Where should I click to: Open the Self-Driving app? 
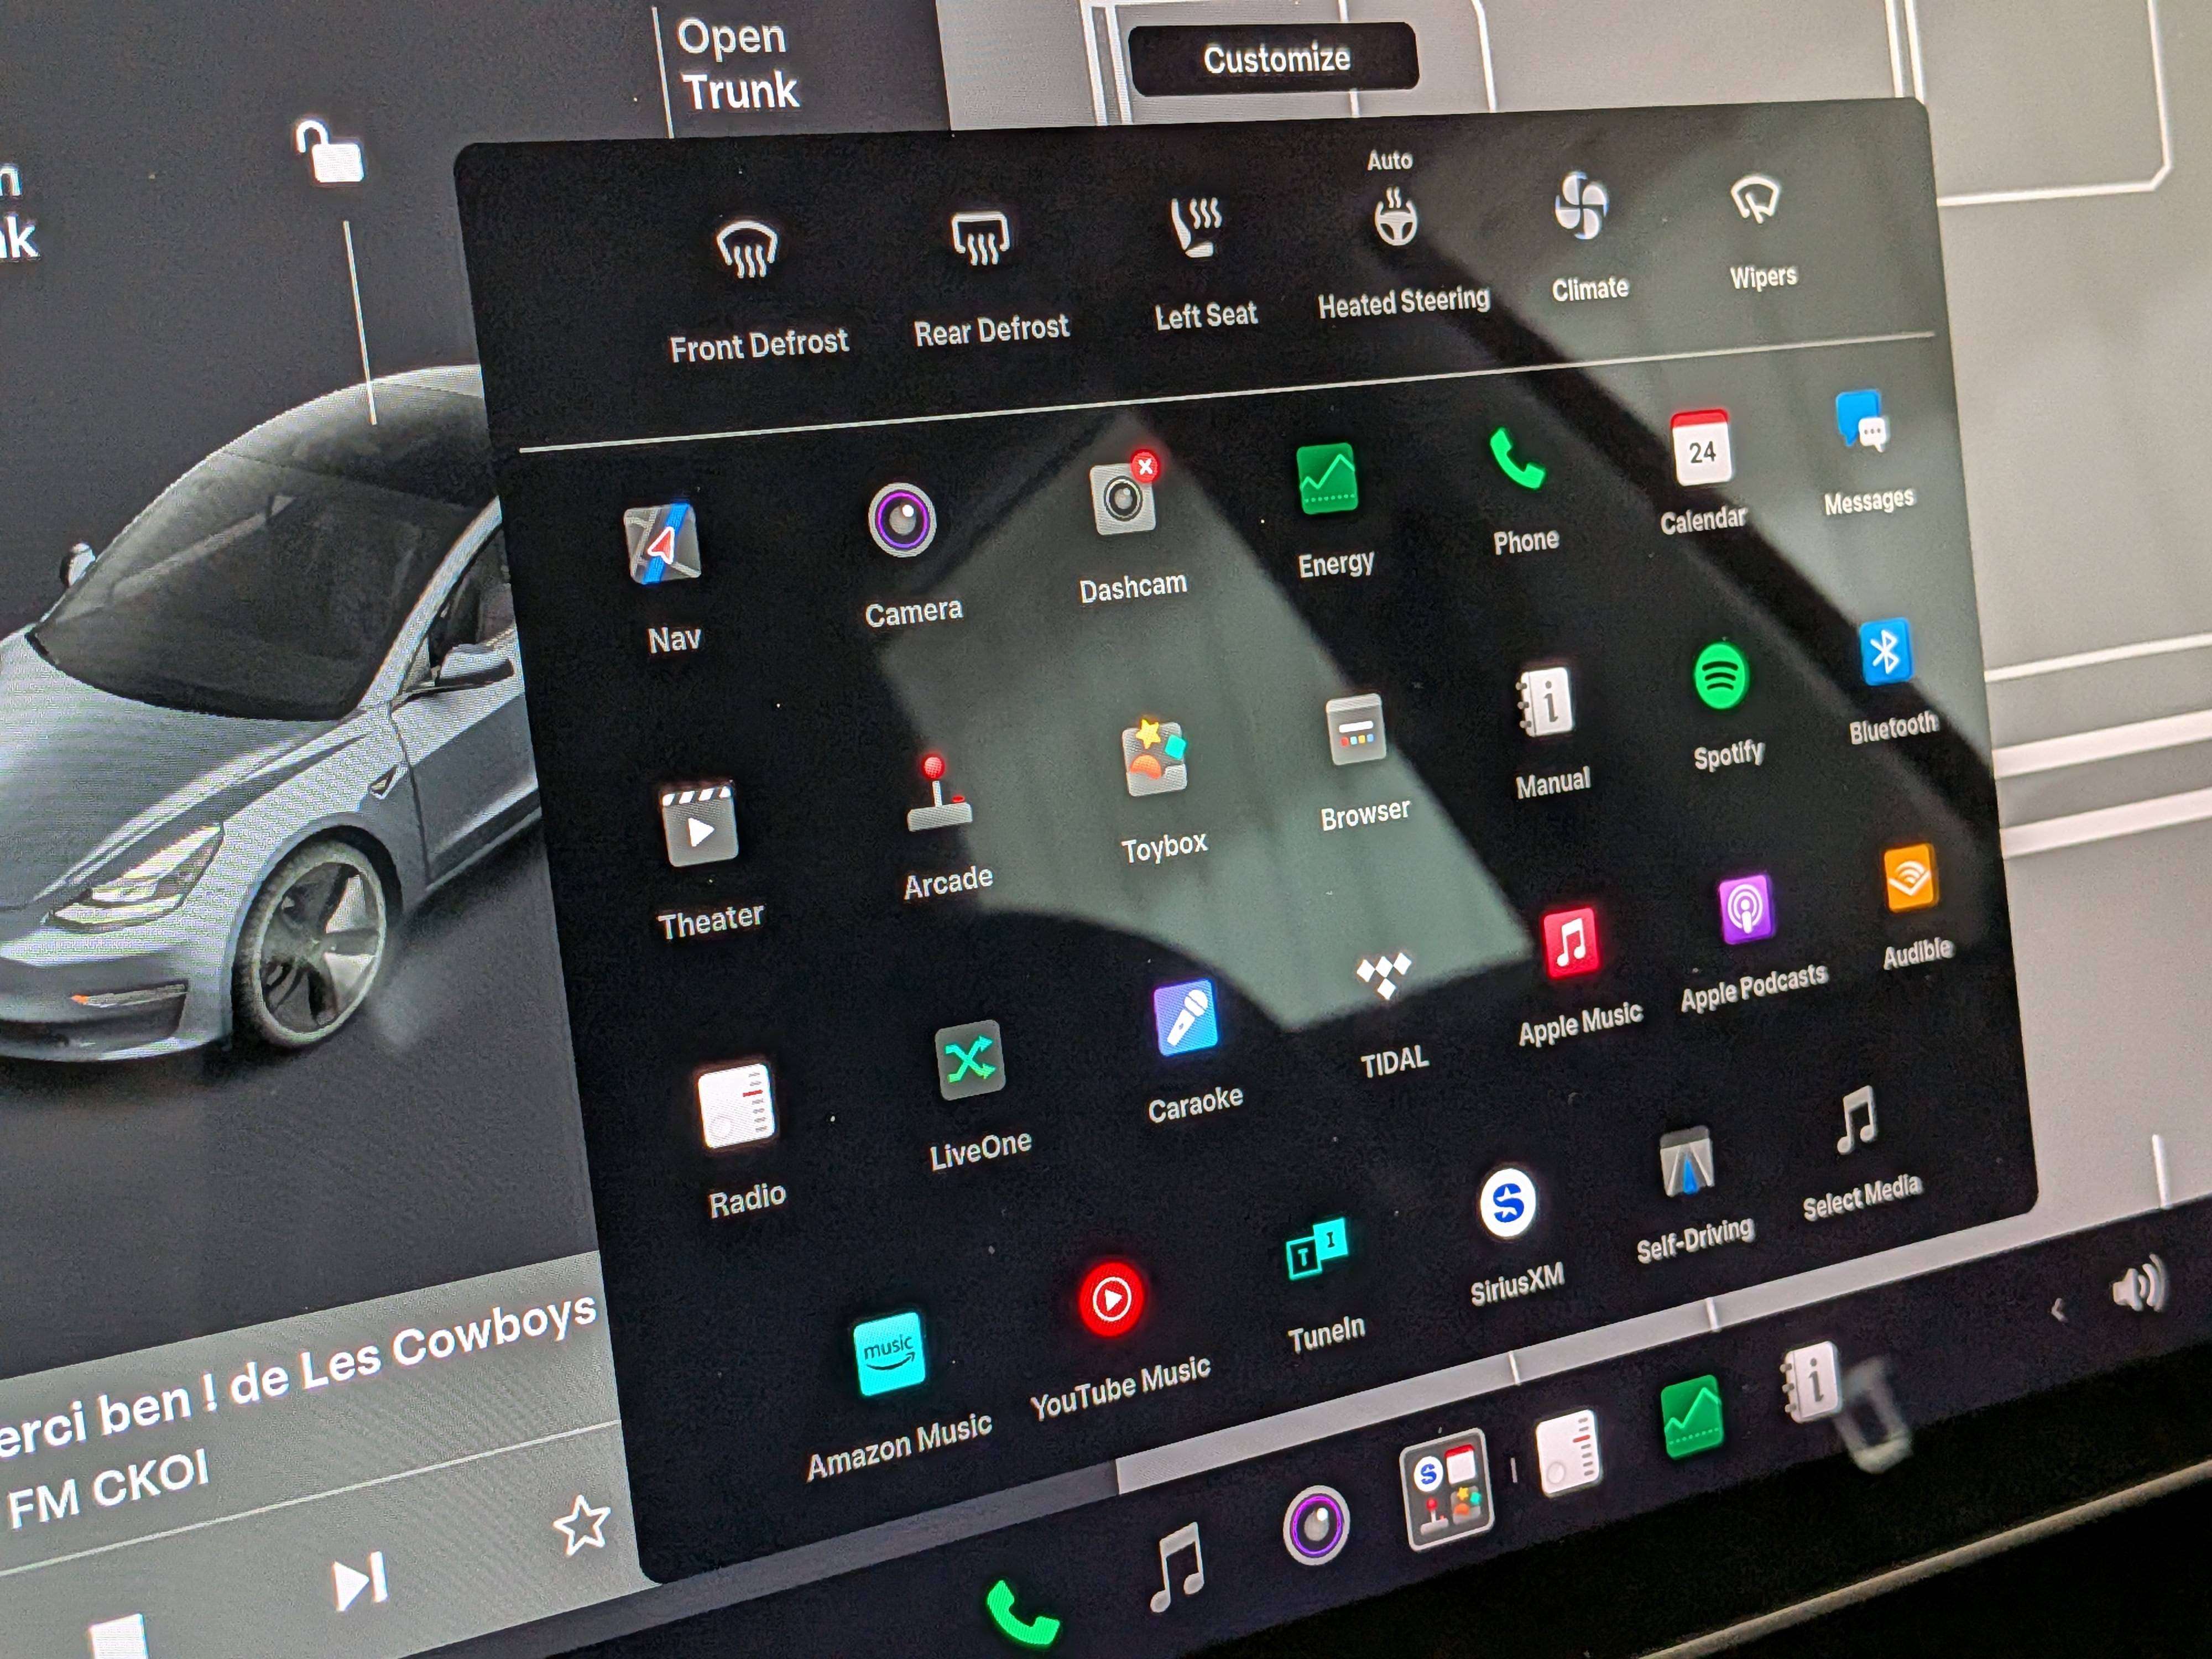click(x=1686, y=1161)
